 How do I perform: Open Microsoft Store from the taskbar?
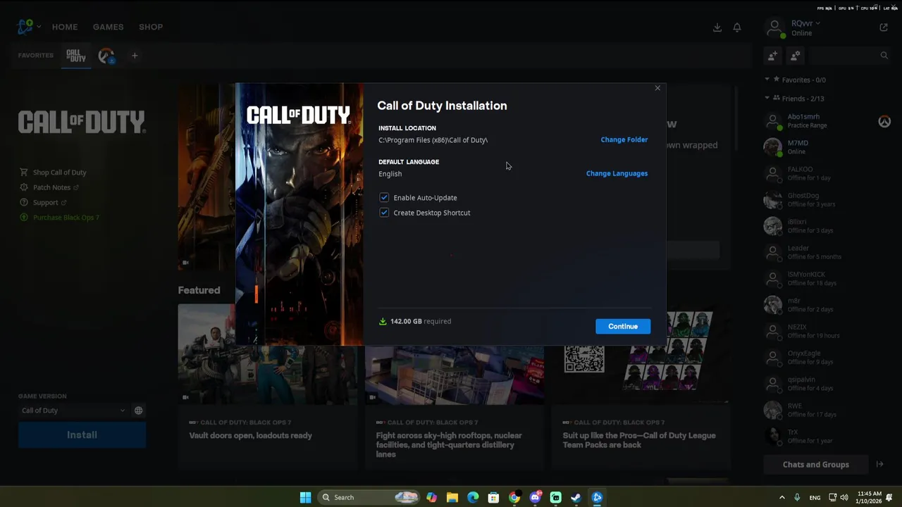[x=493, y=497]
